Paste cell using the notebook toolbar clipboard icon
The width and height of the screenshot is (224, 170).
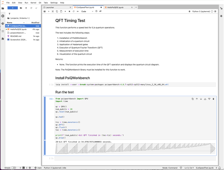61,11
